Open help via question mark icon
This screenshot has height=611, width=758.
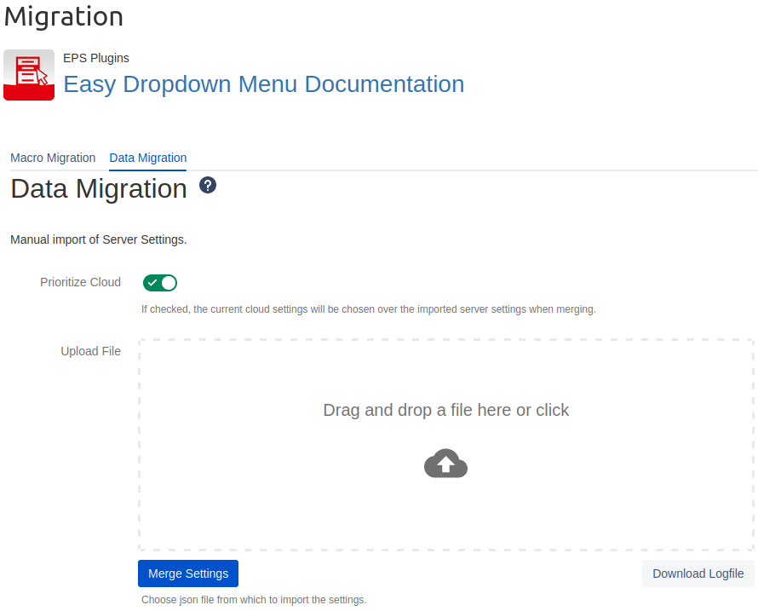[208, 185]
